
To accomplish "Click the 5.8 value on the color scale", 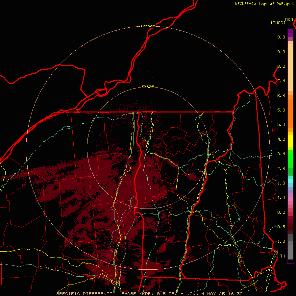I will [281, 110].
